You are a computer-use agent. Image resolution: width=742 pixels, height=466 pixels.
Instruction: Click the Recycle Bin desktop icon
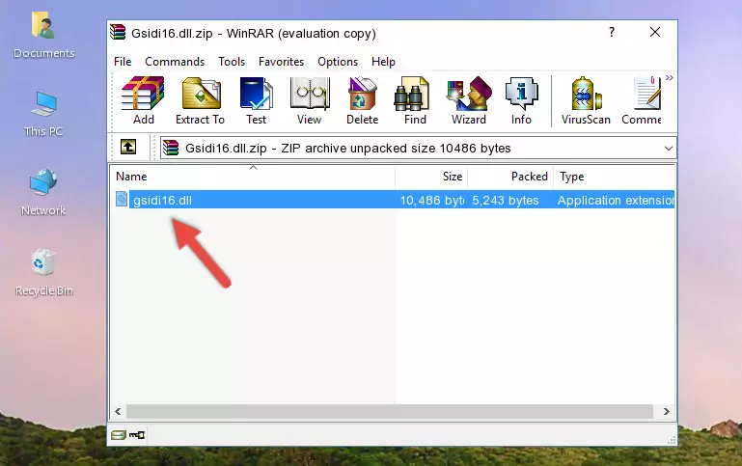43,272
